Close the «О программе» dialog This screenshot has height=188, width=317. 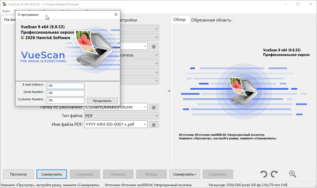click(116, 14)
